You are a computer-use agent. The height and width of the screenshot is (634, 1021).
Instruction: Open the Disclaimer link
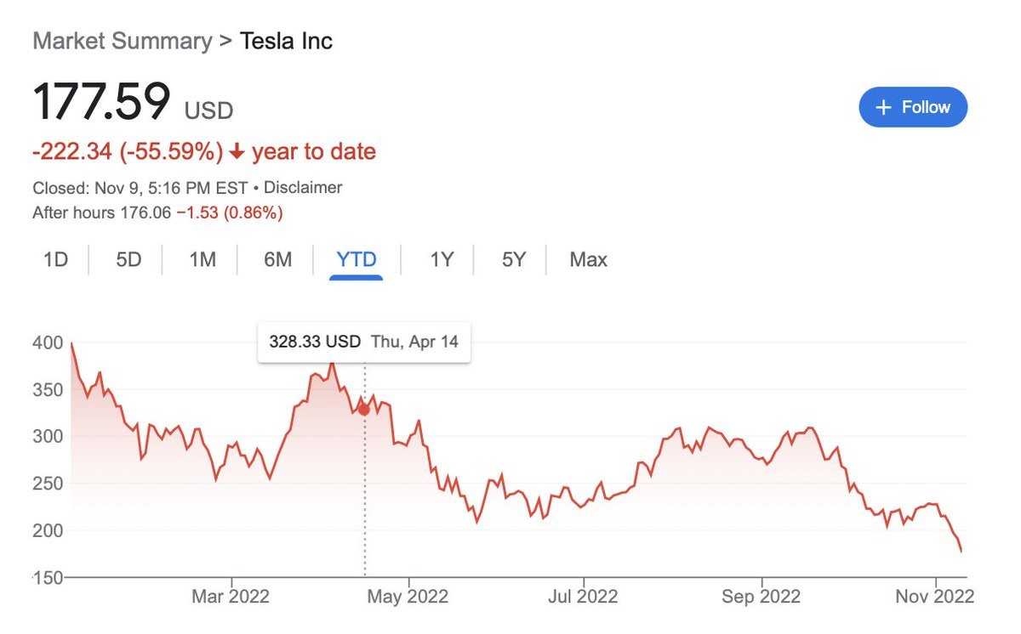click(x=304, y=187)
